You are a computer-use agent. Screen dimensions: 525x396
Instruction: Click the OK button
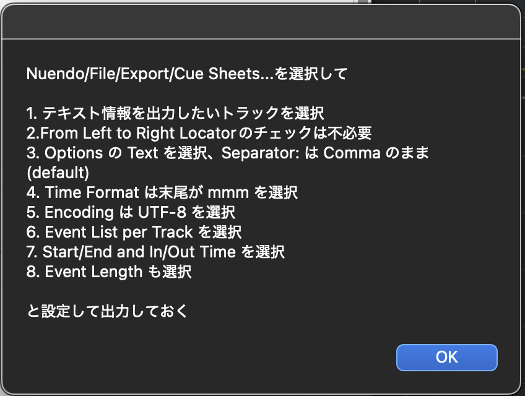[446, 357]
